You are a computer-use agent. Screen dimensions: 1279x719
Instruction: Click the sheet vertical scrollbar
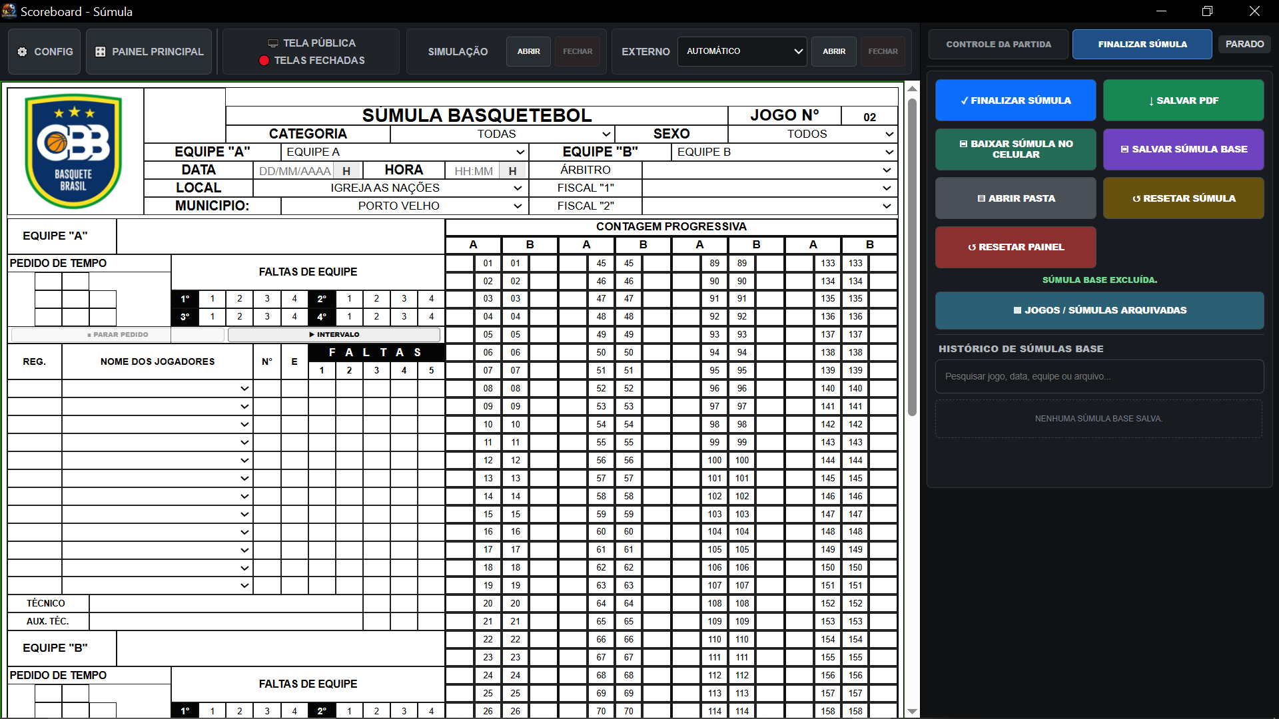coord(912,257)
